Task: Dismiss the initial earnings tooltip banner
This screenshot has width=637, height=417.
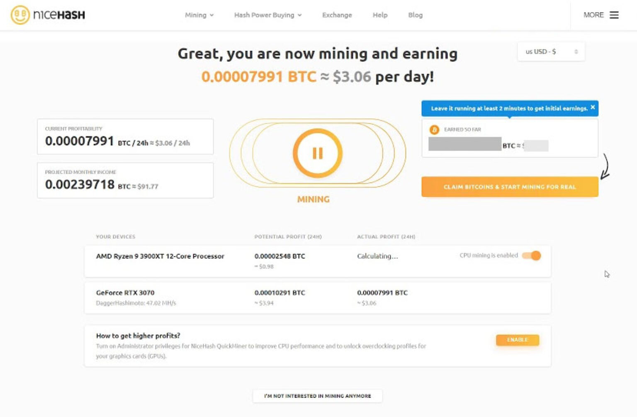Action: coord(593,108)
